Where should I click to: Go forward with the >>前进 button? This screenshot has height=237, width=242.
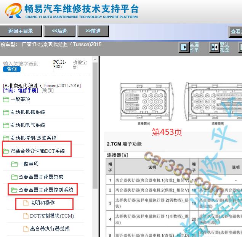click(93, 31)
